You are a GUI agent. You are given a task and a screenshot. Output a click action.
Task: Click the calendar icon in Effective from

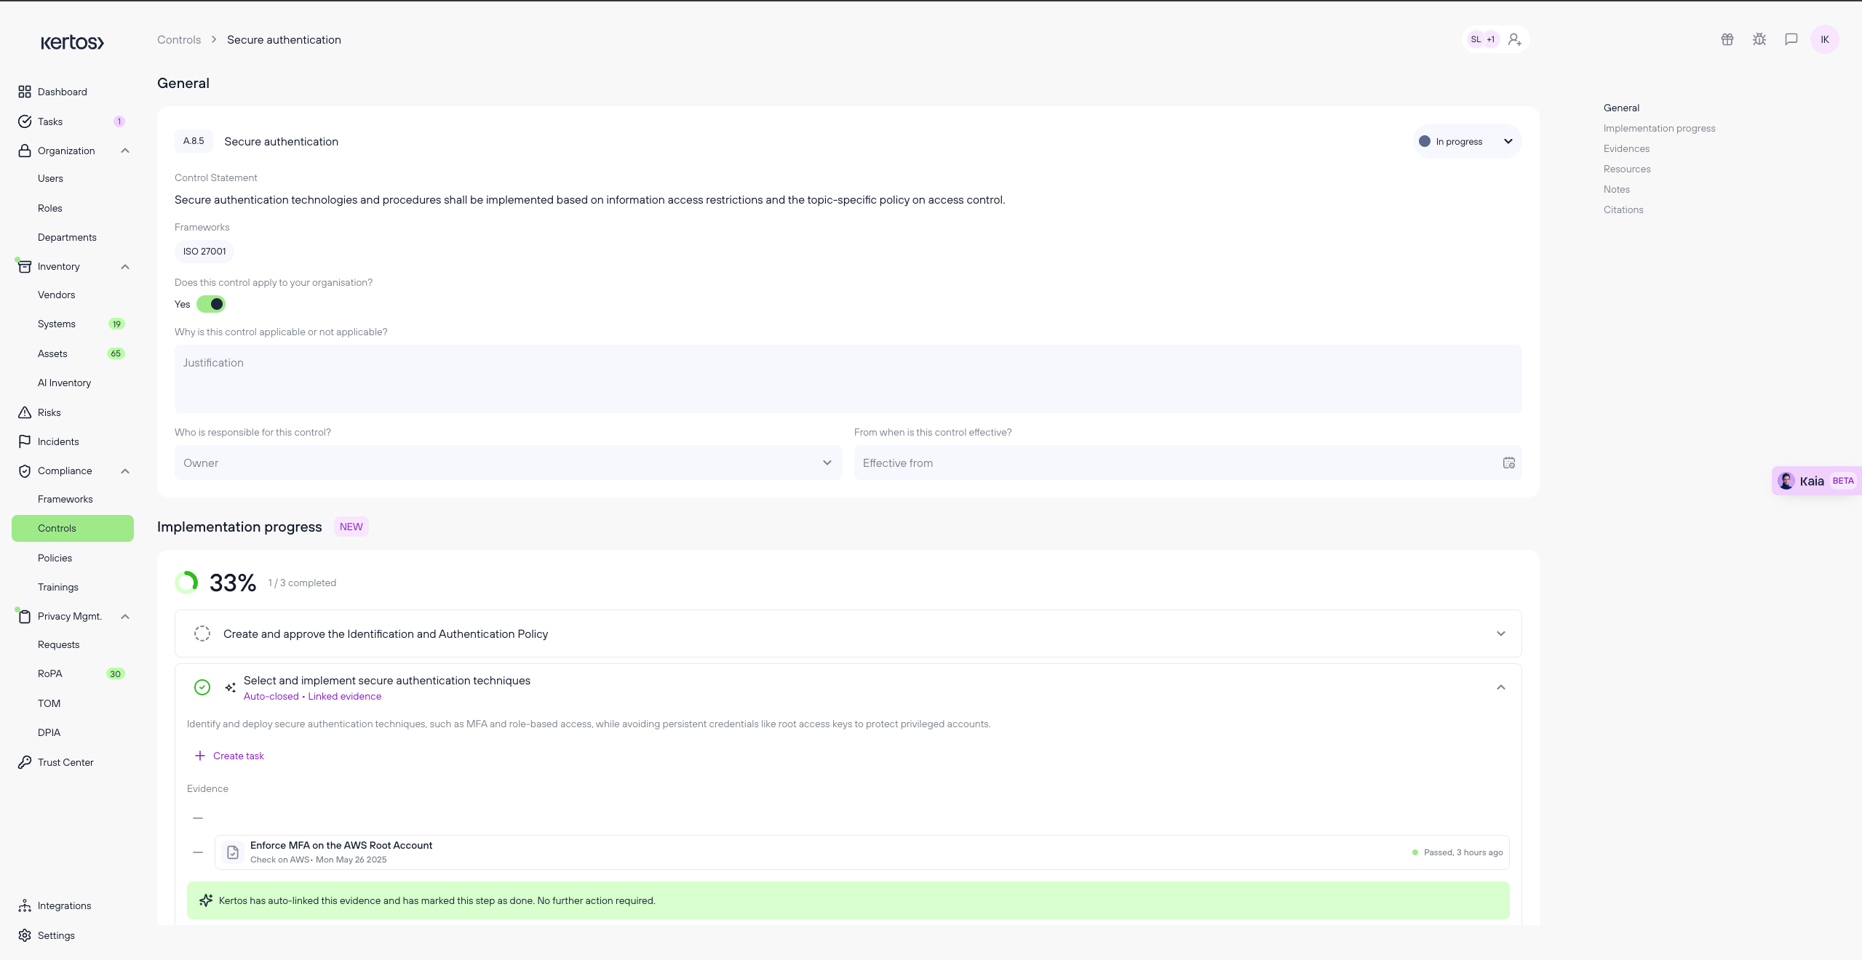(x=1508, y=463)
